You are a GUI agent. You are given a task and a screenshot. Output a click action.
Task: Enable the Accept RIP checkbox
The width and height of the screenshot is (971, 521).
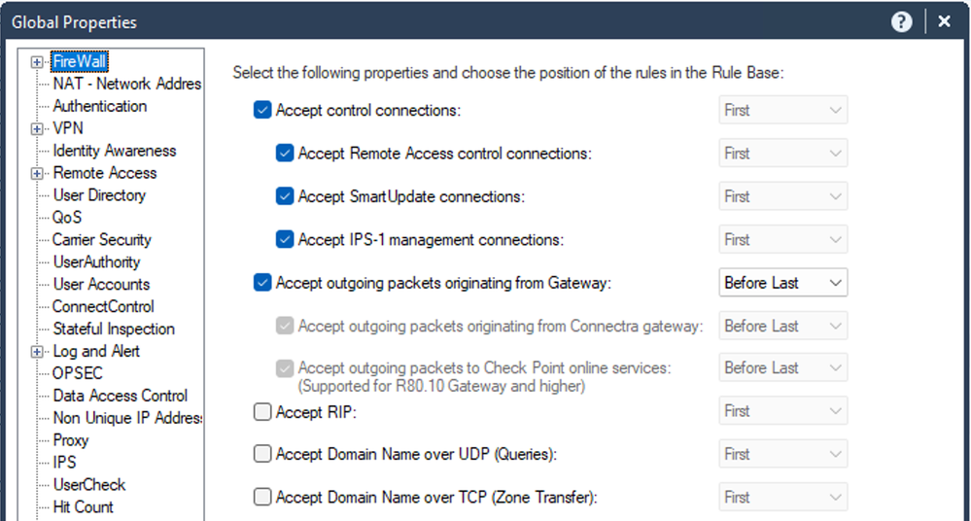[x=262, y=412]
